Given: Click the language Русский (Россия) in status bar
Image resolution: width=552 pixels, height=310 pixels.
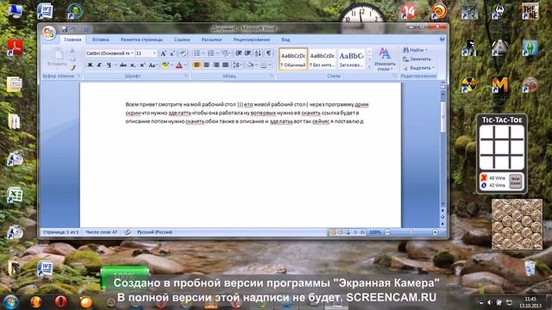Looking at the screenshot, I should coord(154,232).
